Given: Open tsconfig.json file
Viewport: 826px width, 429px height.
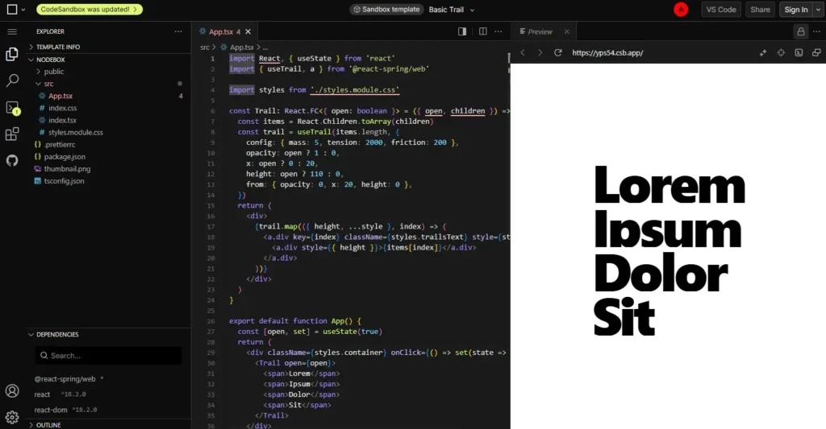Looking at the screenshot, I should (64, 180).
